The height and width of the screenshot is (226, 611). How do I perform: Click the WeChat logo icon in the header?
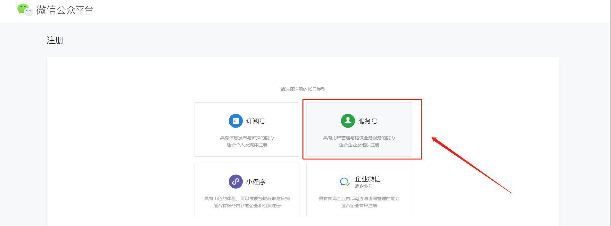(25, 10)
